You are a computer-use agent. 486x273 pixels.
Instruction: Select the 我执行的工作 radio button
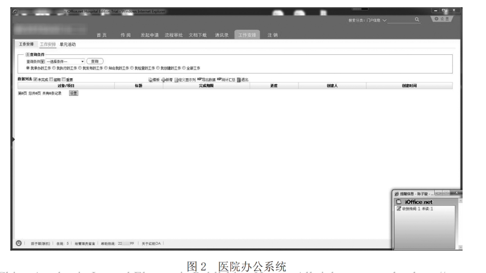pos(54,67)
